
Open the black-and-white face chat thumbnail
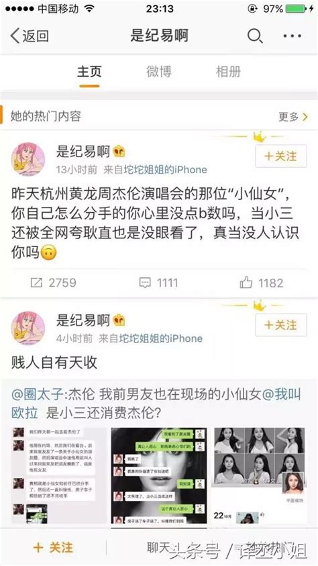coord(159,475)
